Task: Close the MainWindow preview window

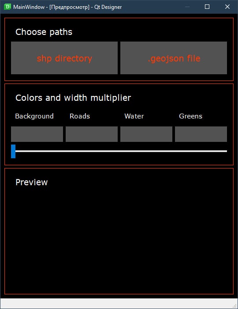Action: [227, 7]
